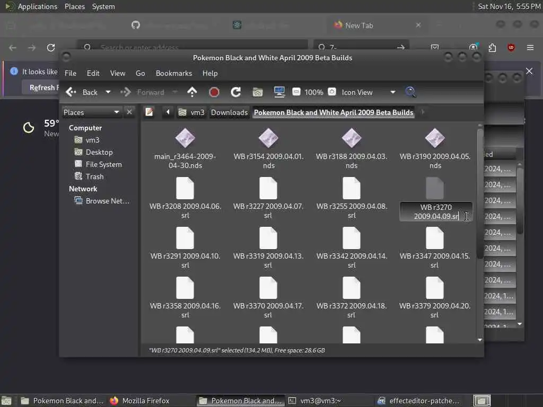The width and height of the screenshot is (543, 407).
Task: Select the WB r3154 2009.04.01.nds file
Action: click(x=268, y=149)
